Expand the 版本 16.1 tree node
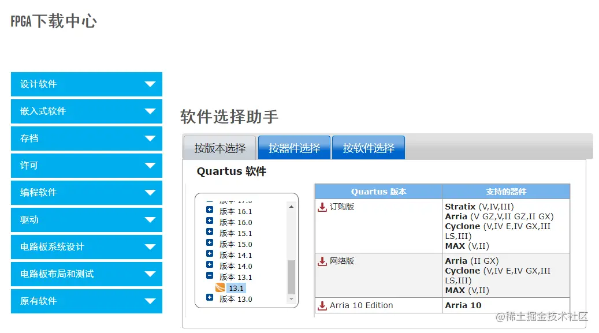The height and width of the screenshot is (333, 599). click(210, 209)
